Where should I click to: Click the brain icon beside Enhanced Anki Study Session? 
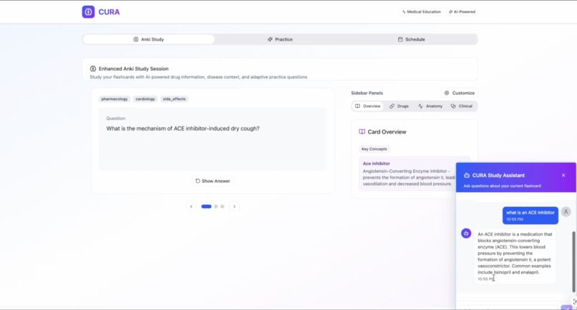pos(93,69)
